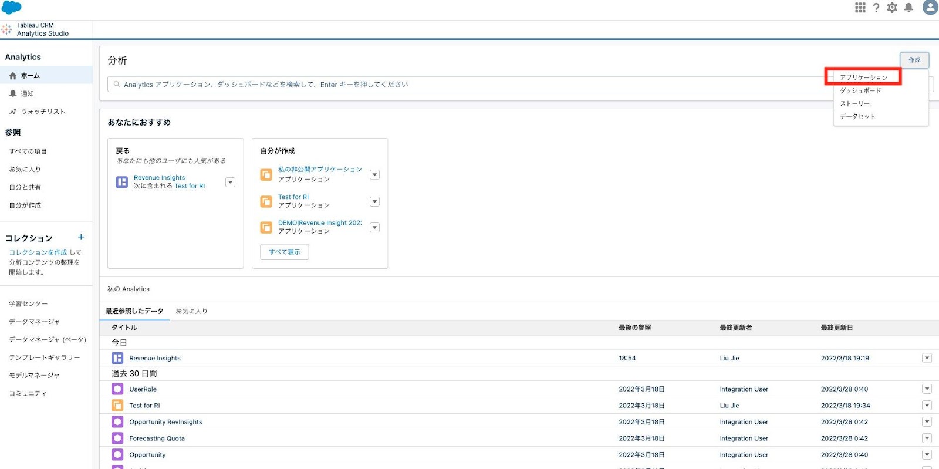This screenshot has width=939, height=469.
Task: Open the app launcher grid icon
Action: 860,8
